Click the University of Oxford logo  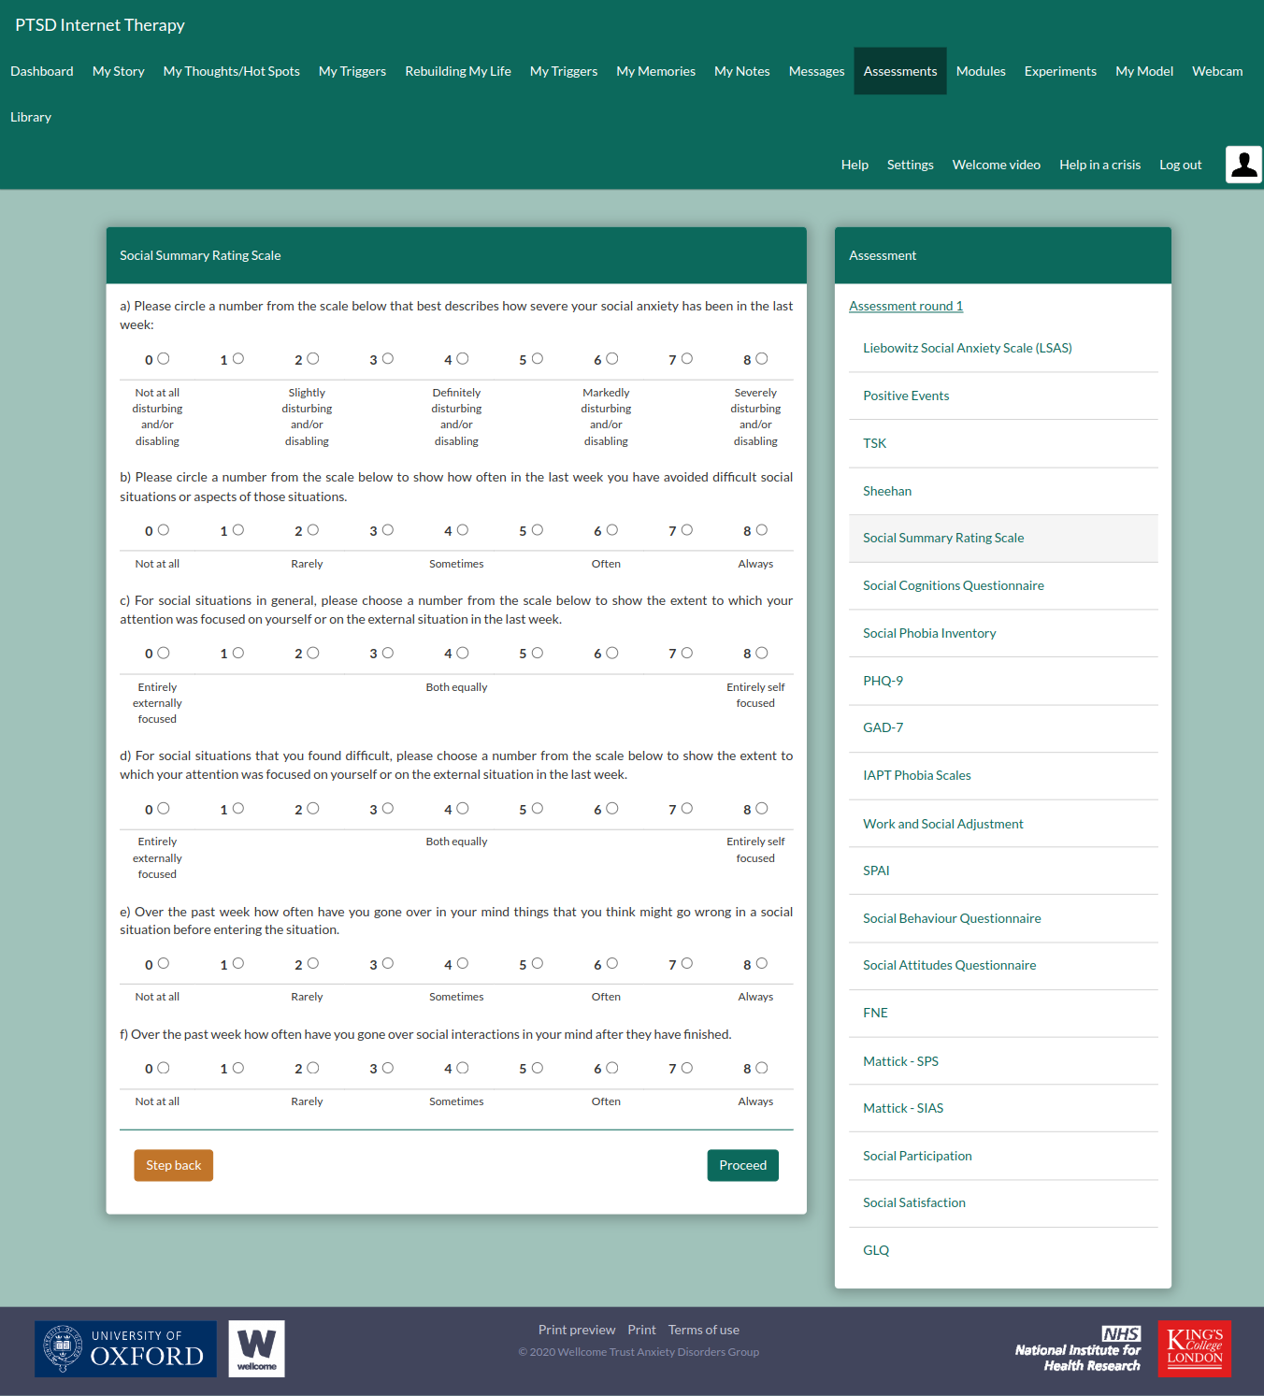(125, 1348)
